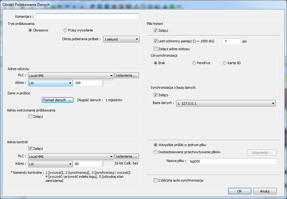Open the Adres odczytu LW dropdown
This screenshot has width=287, height=199.
pos(50,83)
